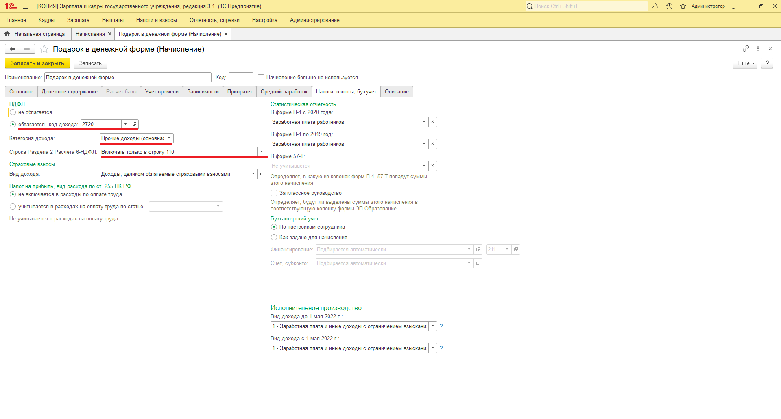Navigate forward with the right arrow
Viewport: 781px width, 419px height.
pyautogui.click(x=27, y=49)
